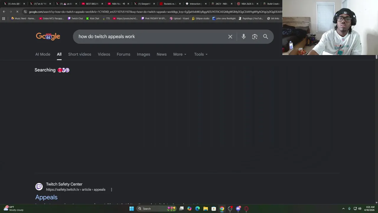Expand the More search filters dropdown
The height and width of the screenshot is (213, 378).
click(x=180, y=54)
